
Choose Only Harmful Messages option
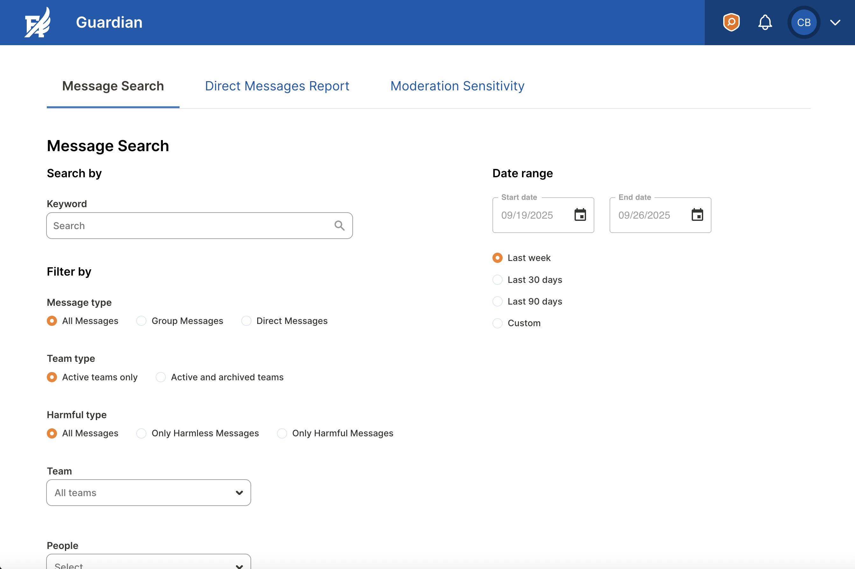(x=282, y=433)
